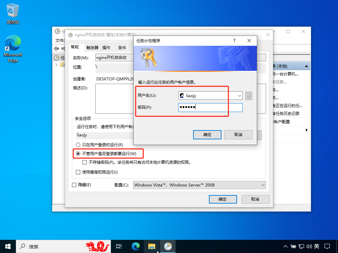
Task: Switch to the 触发器 tab
Action: (x=92, y=47)
